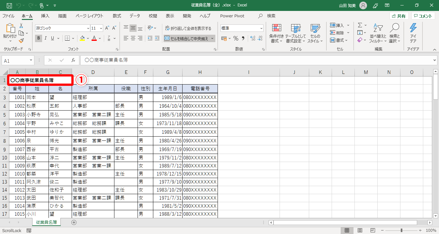
Task: Decrease font size with the small A icon
Action: click(x=114, y=28)
